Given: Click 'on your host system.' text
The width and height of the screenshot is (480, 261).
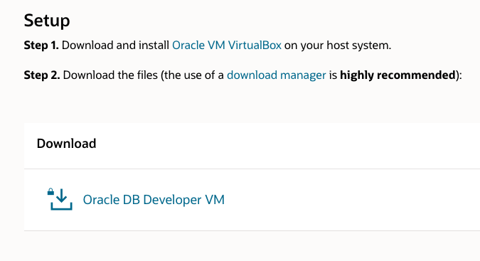Looking at the screenshot, I should click(338, 46).
